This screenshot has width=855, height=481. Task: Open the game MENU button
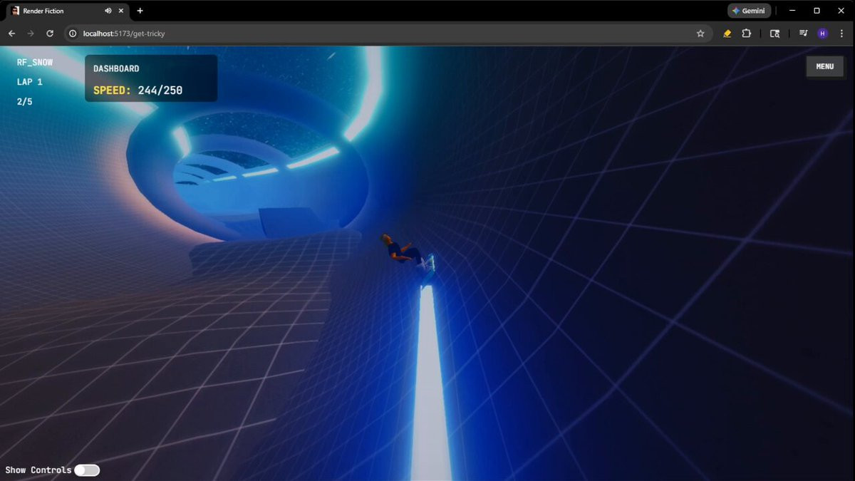824,66
